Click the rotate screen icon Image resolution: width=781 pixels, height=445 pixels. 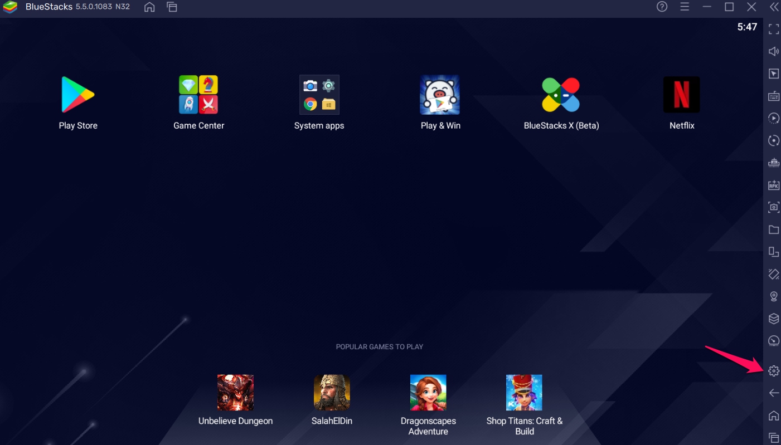coord(774,252)
